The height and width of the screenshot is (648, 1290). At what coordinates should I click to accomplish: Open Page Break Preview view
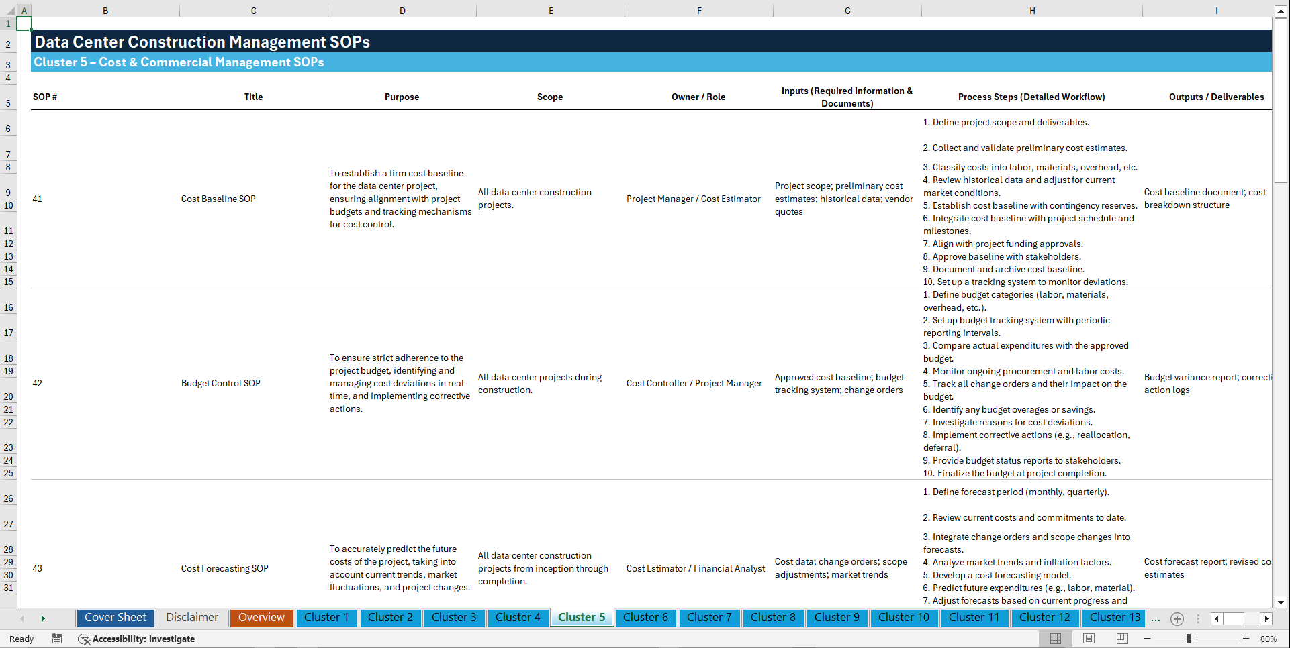1123,638
